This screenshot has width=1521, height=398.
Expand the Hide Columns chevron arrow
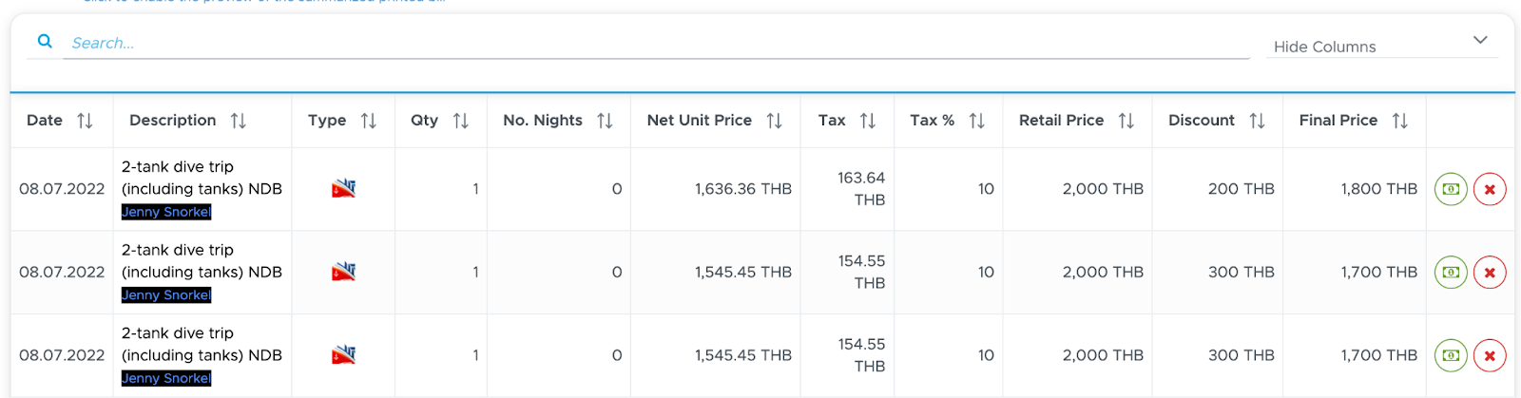pyautogui.click(x=1480, y=40)
